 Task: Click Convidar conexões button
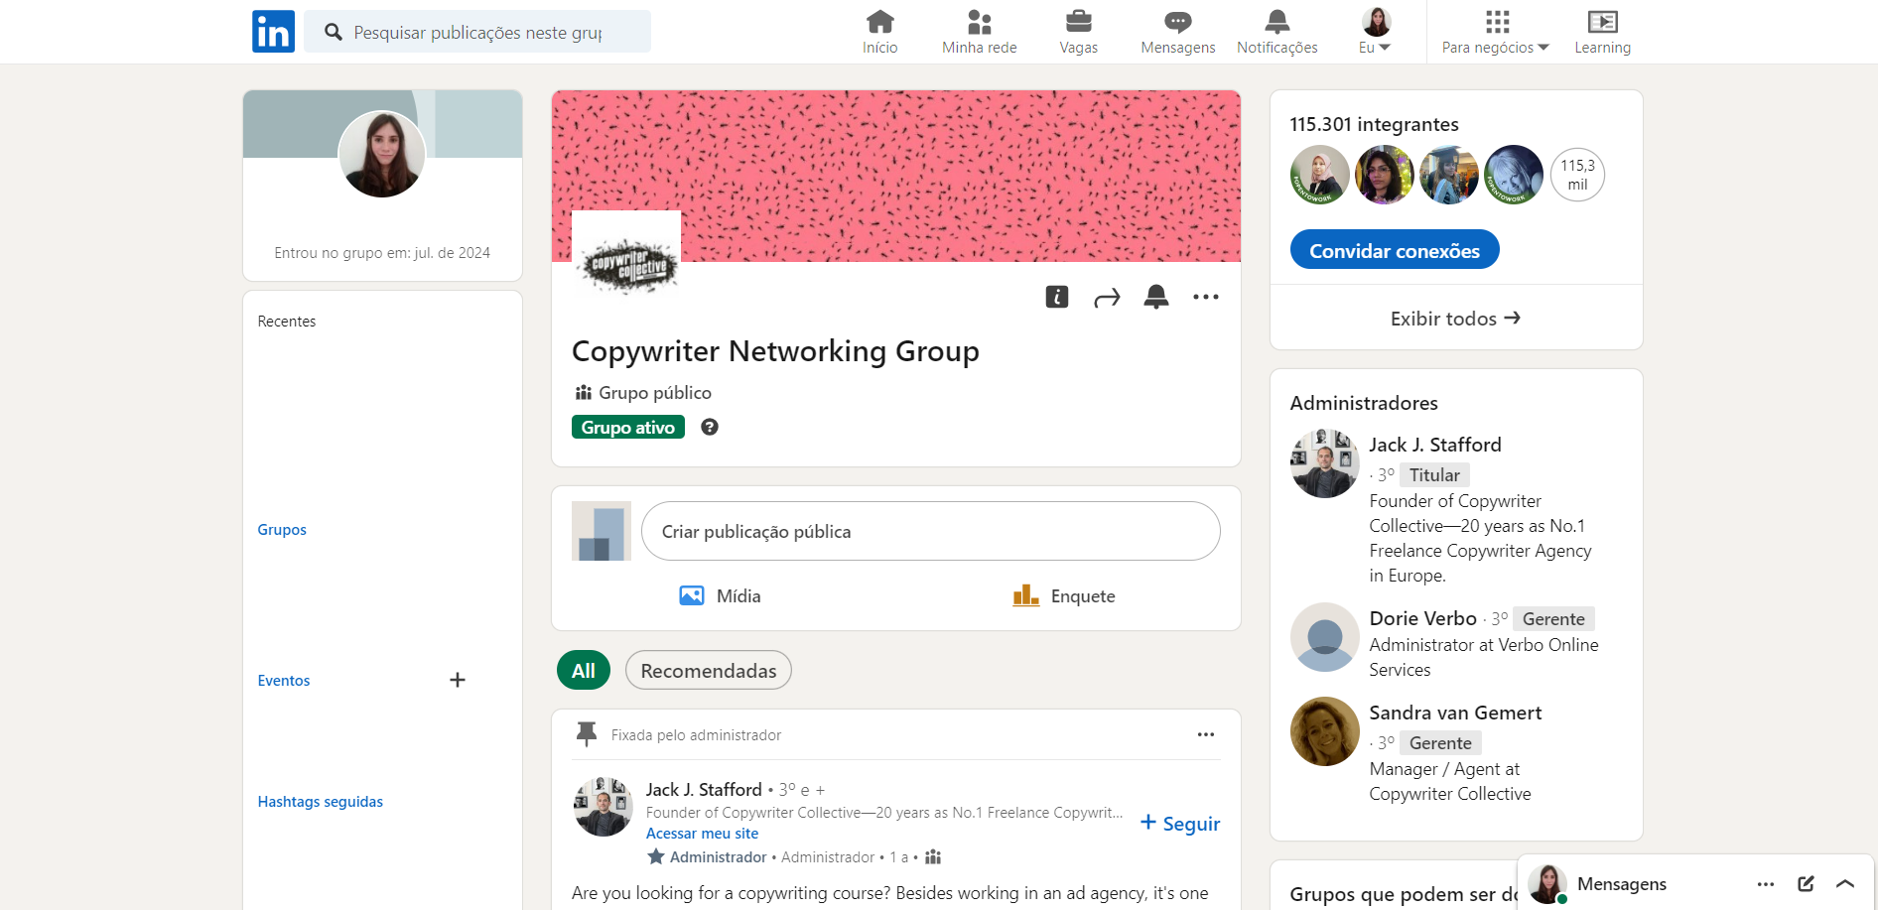click(1395, 249)
